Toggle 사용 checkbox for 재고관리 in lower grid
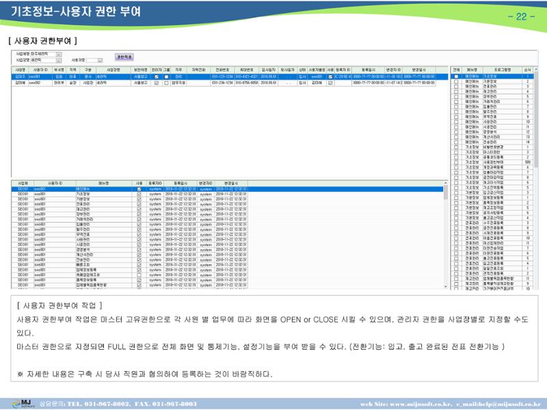The height and width of the screenshot is (410, 547). pos(139,209)
